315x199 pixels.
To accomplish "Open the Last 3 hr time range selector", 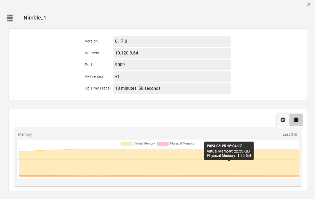I will pos(290,134).
